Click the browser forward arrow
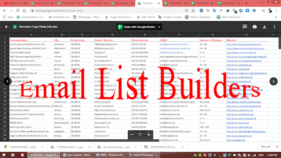The height and width of the screenshot is (158, 281). tap(11, 11)
